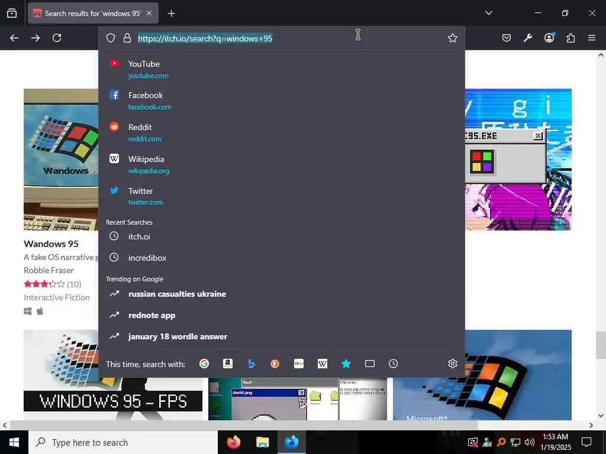Screen dimensions: 606x454
Task: Reload the current page
Action: click(x=57, y=38)
